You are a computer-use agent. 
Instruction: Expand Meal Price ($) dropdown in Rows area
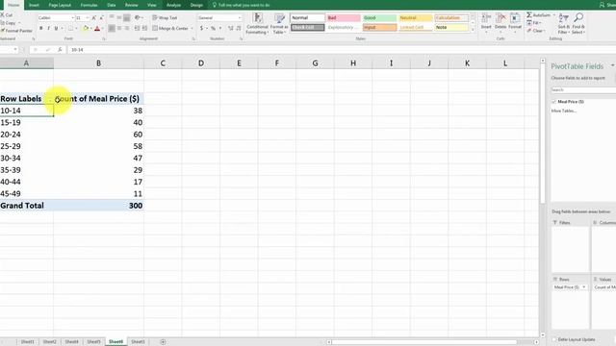tap(584, 287)
